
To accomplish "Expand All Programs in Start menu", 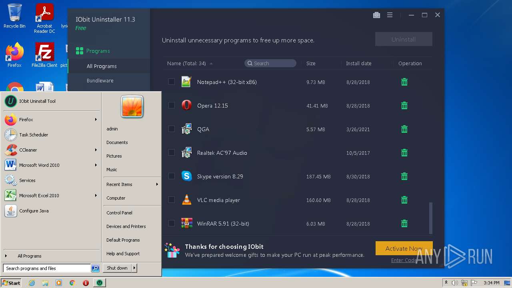I will (x=30, y=256).
